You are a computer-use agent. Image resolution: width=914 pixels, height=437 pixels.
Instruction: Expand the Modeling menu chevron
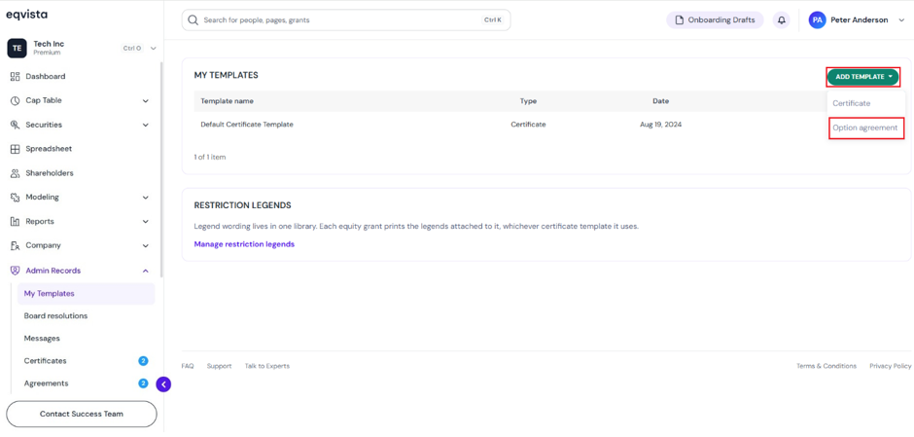(x=146, y=198)
